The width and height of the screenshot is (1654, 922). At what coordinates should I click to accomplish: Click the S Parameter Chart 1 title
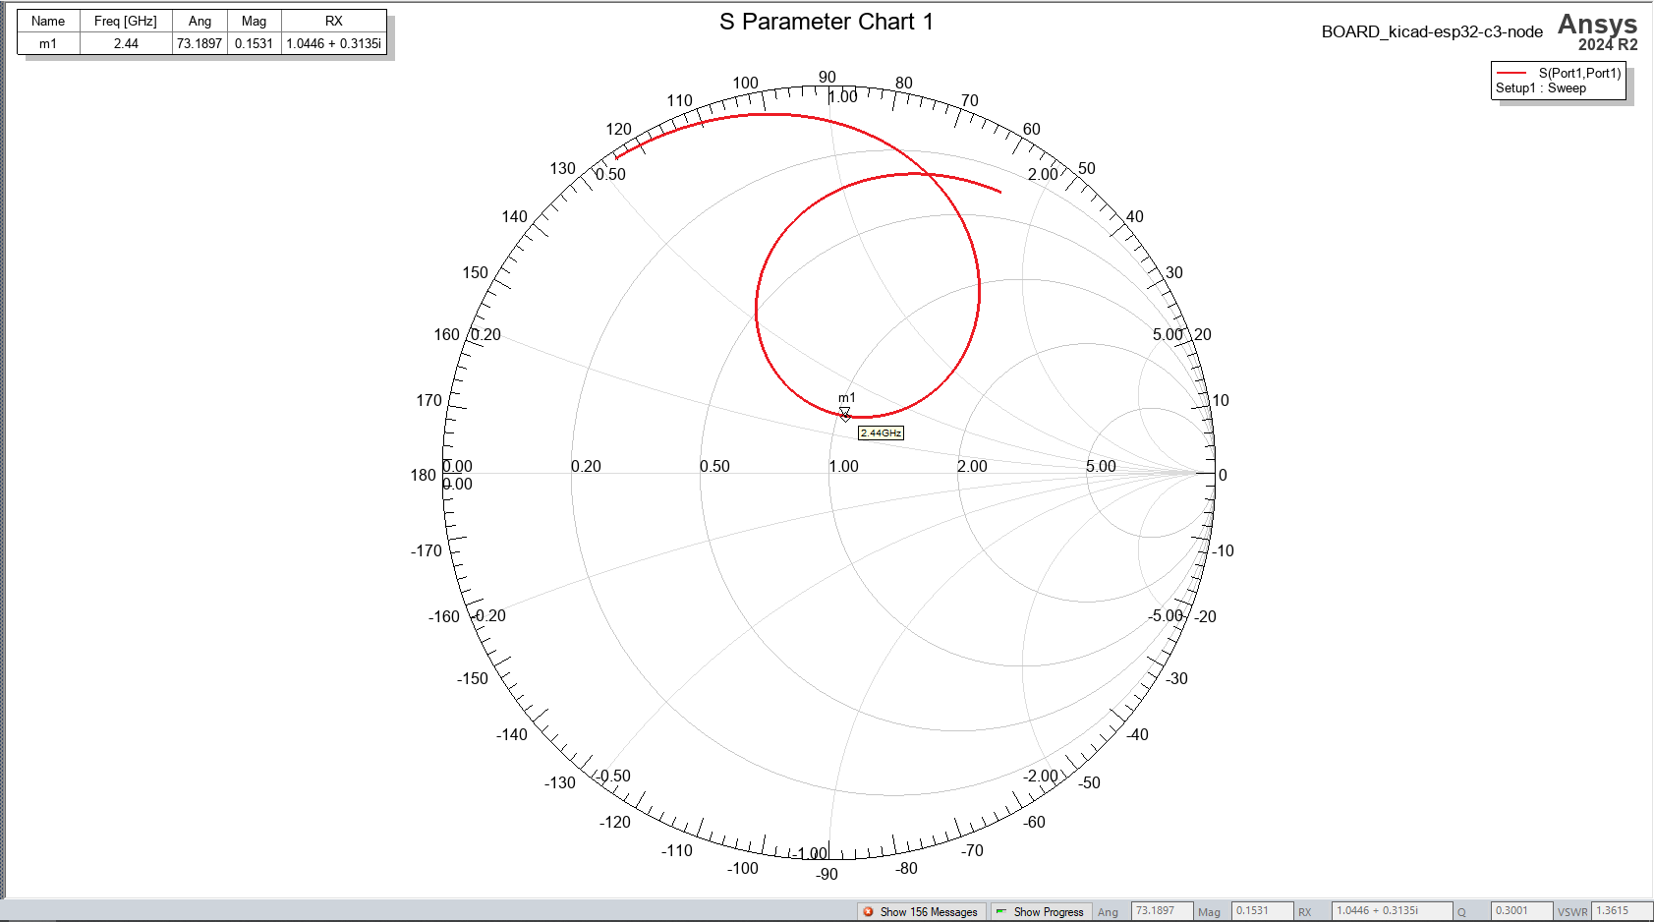pyautogui.click(x=826, y=22)
